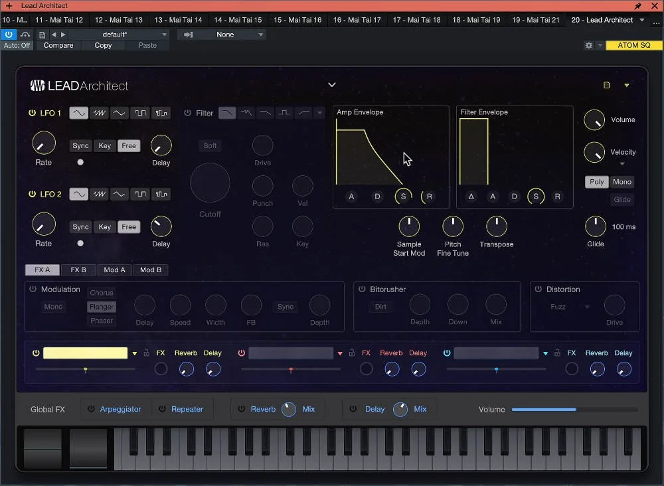Choose the low-pass Filter type icon
This screenshot has width=664, height=486.
pos(227,113)
